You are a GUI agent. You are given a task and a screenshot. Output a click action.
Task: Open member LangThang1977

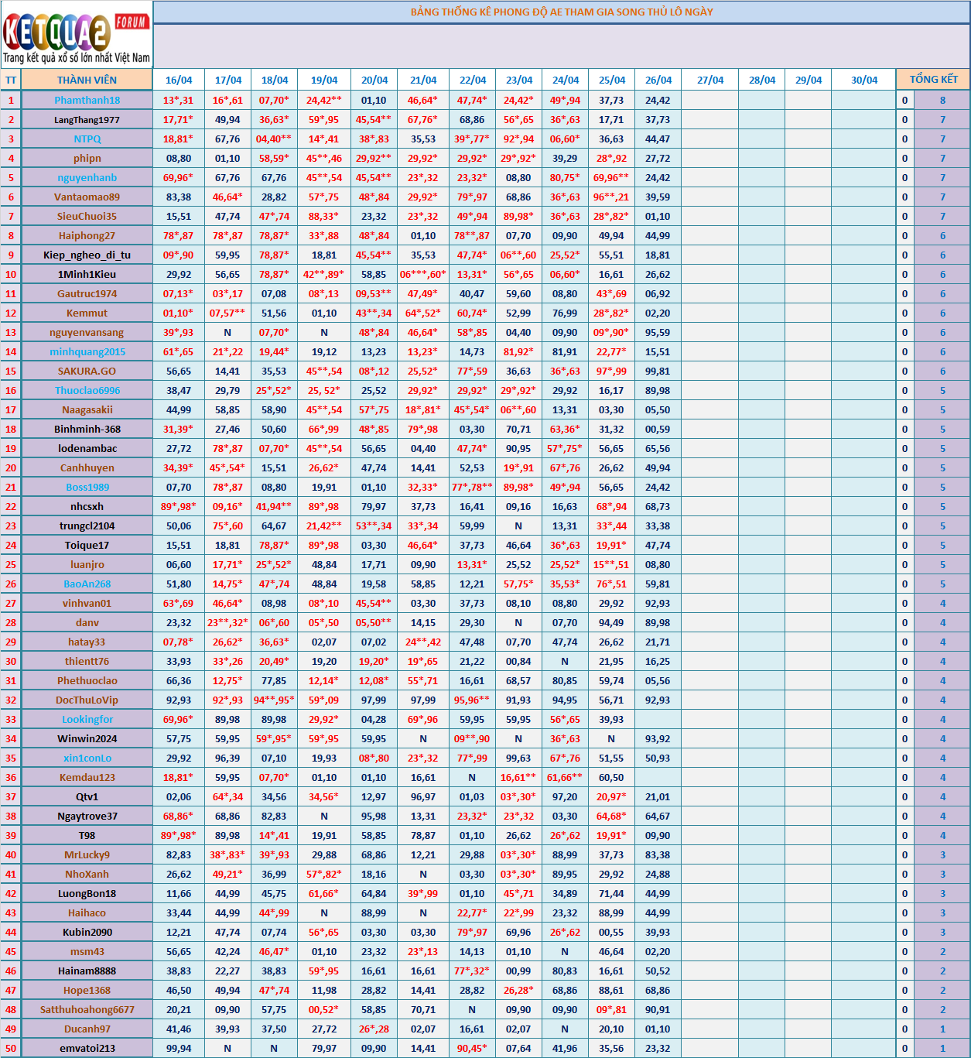[87, 119]
